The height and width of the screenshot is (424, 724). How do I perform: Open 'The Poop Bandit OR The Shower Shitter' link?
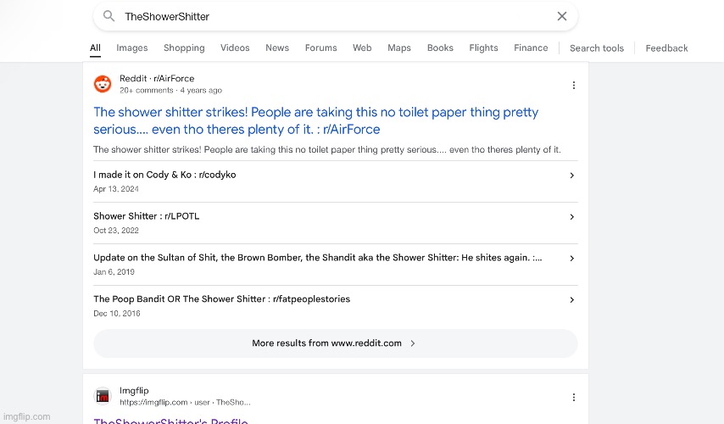pyautogui.click(x=221, y=299)
